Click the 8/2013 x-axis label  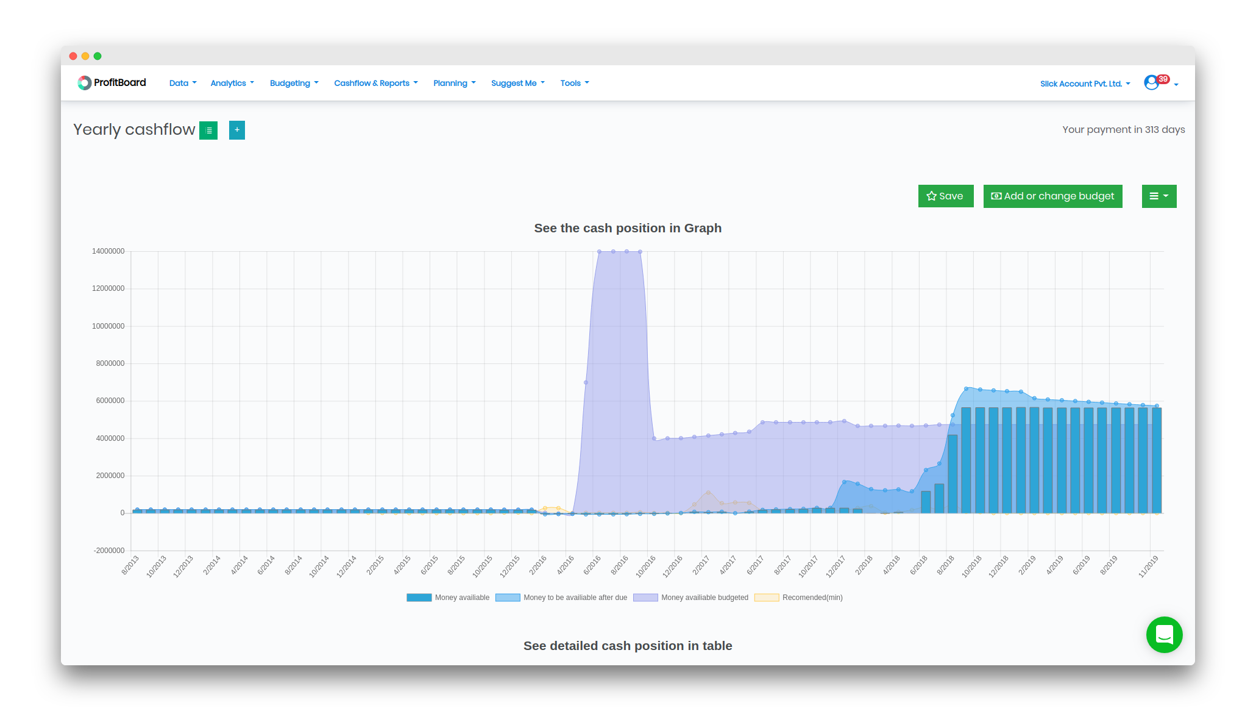tap(130, 565)
